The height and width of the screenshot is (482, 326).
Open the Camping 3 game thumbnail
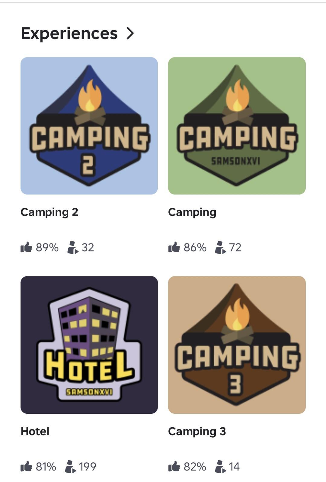pos(237,345)
